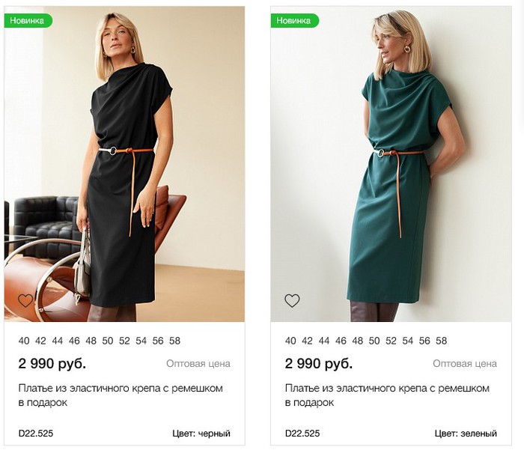Viewport: 524px width, 450px height.
Task: Click the Новинка badge on green dress
Action: click(294, 21)
